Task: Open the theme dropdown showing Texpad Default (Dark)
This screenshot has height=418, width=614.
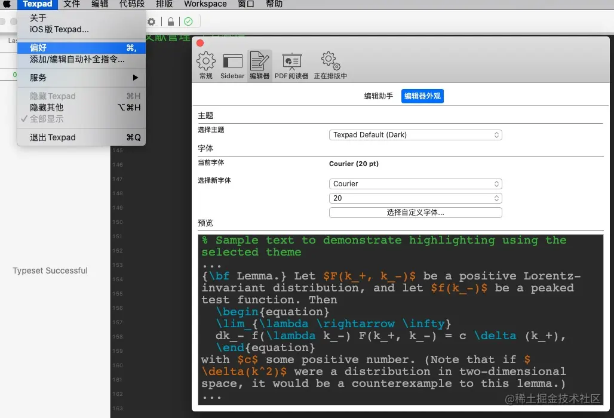Action: pyautogui.click(x=416, y=134)
